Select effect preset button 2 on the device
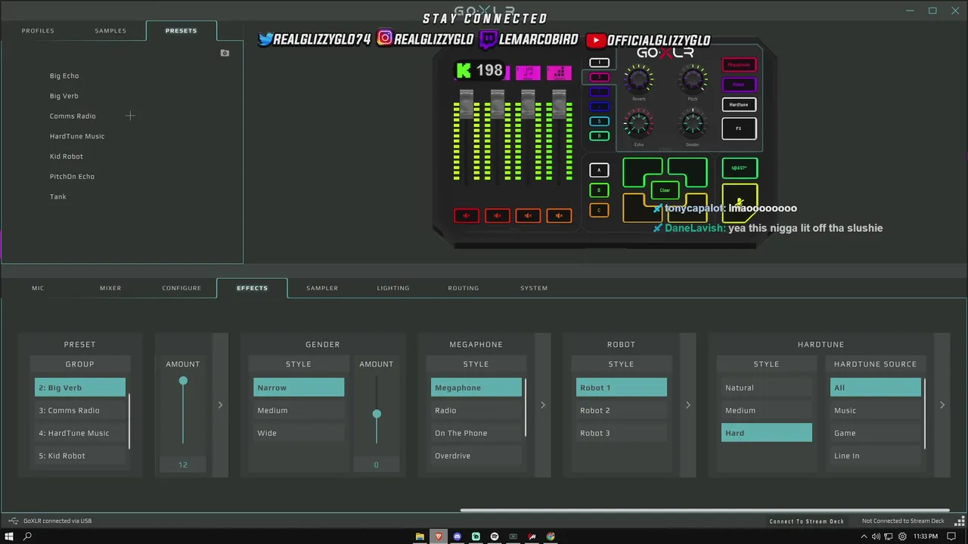The height and width of the screenshot is (544, 968). pos(599,77)
